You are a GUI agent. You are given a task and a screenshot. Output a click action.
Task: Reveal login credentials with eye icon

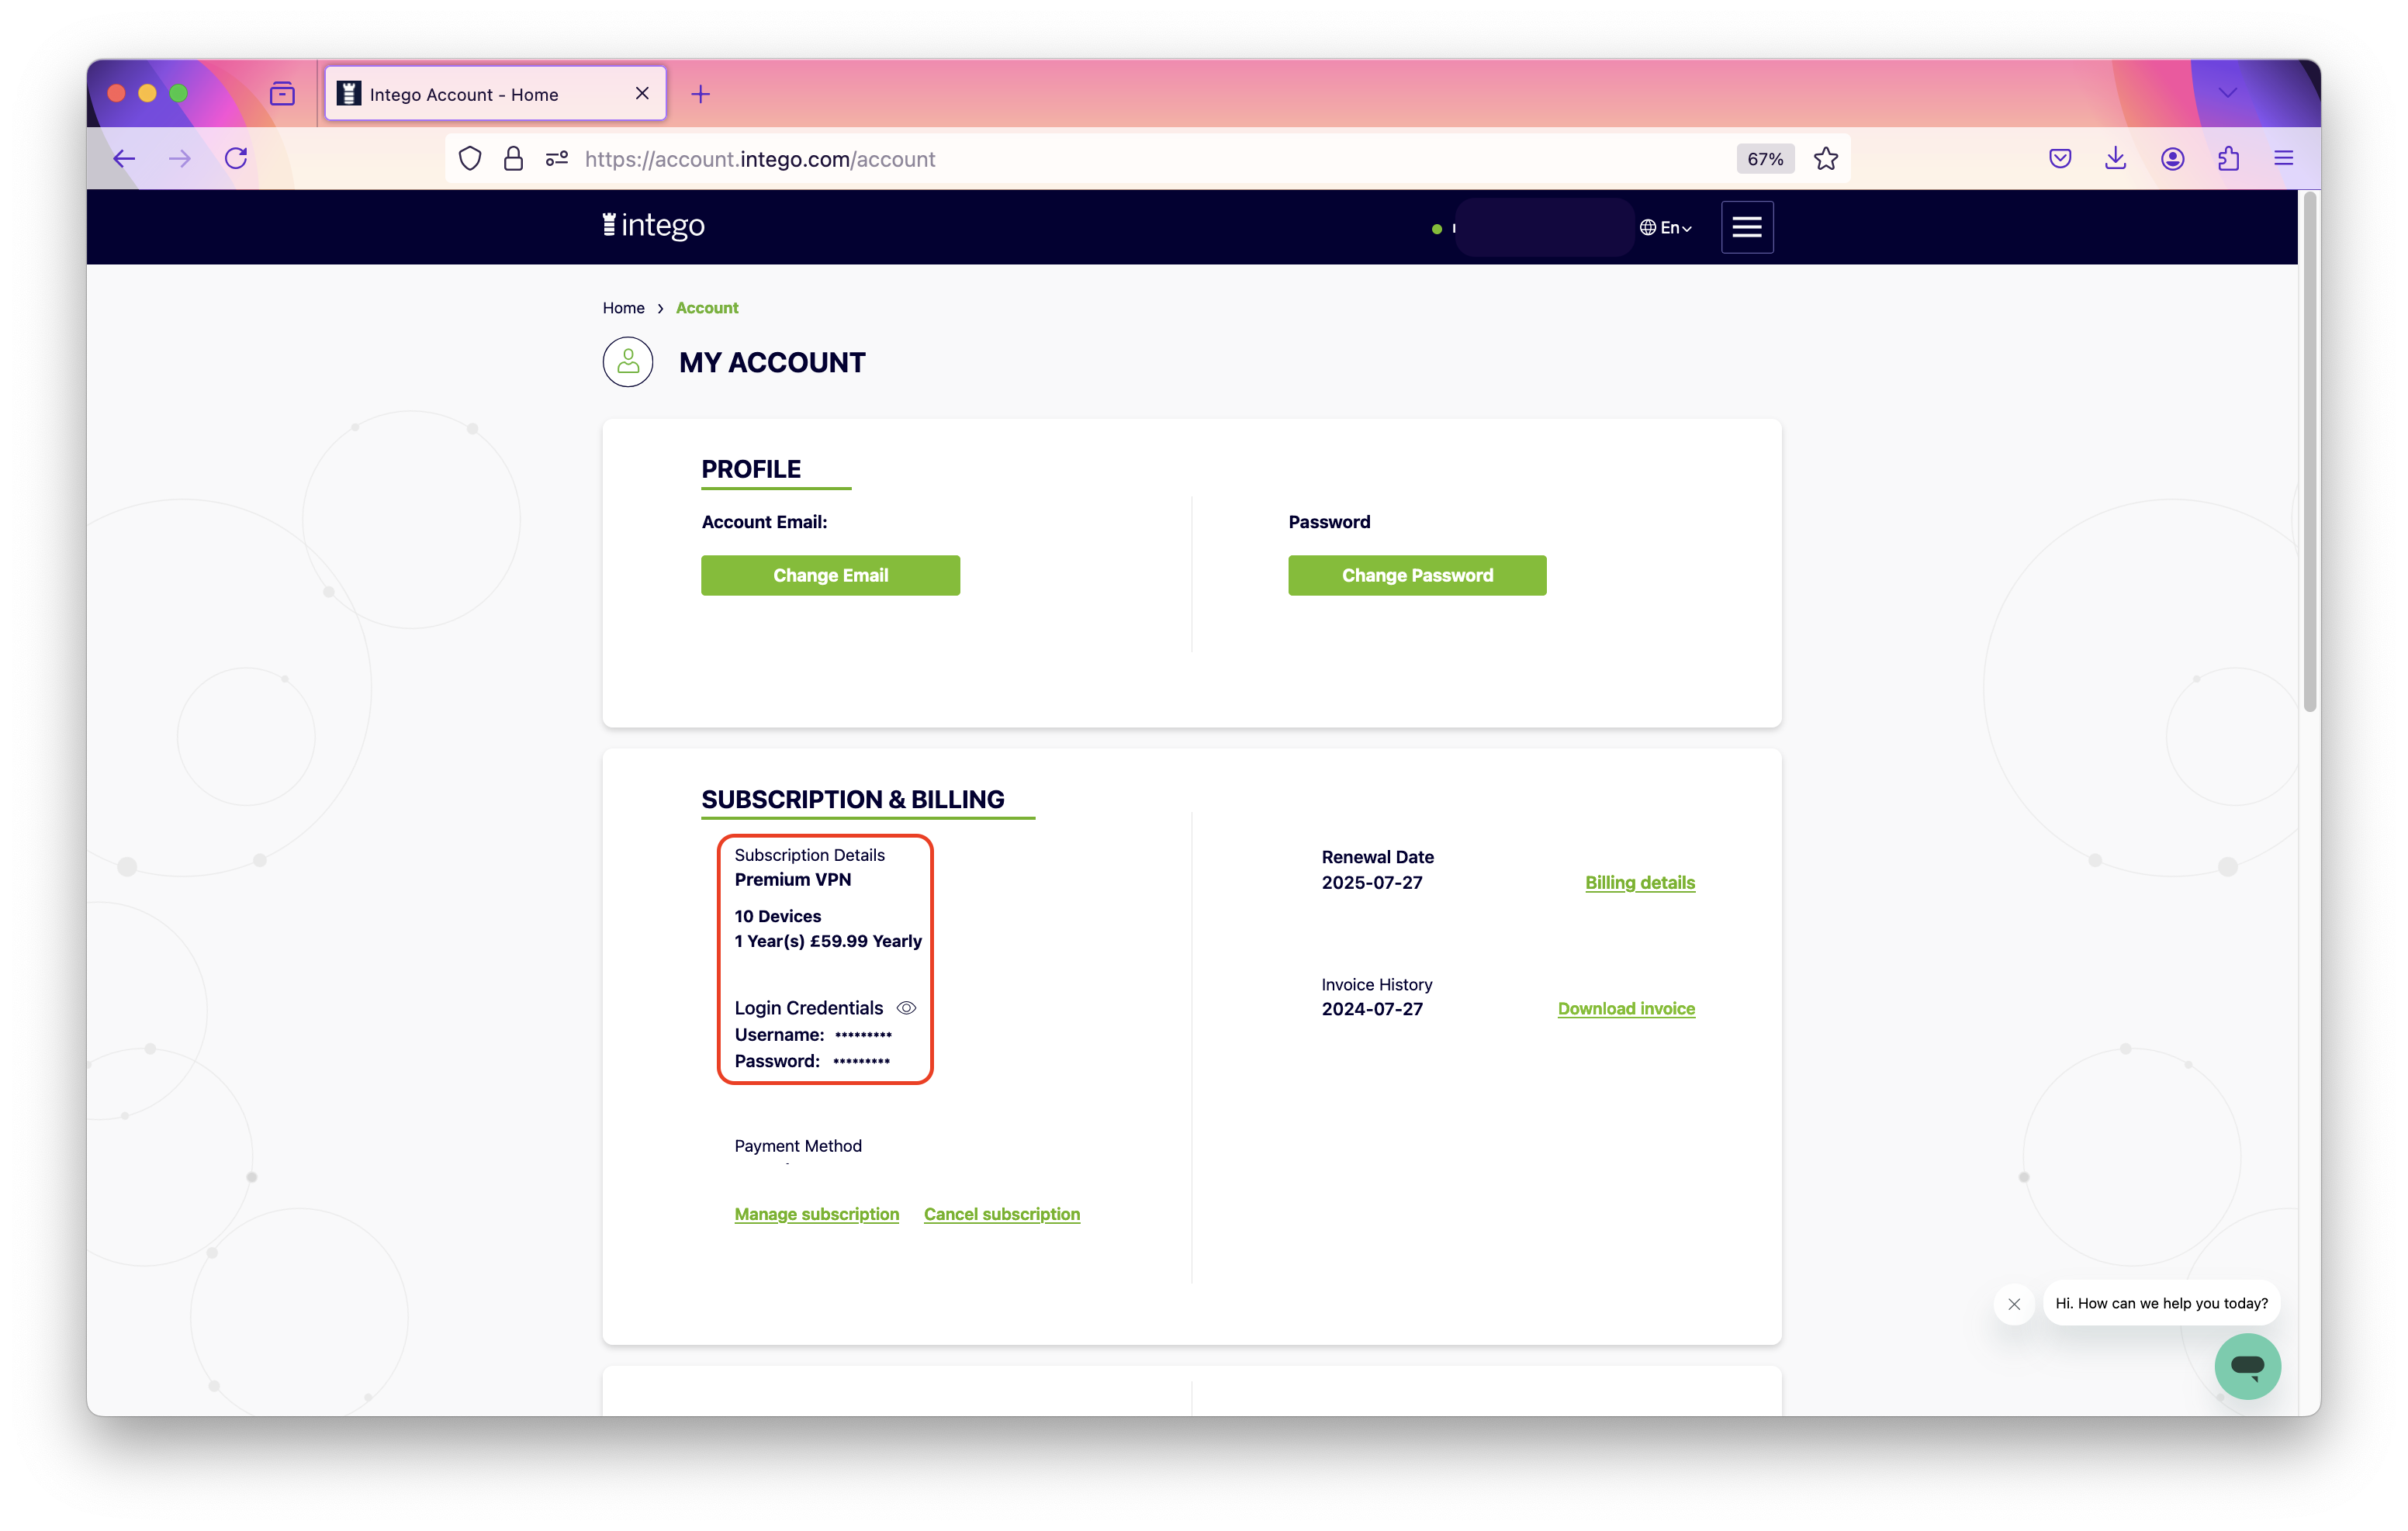tap(906, 1008)
